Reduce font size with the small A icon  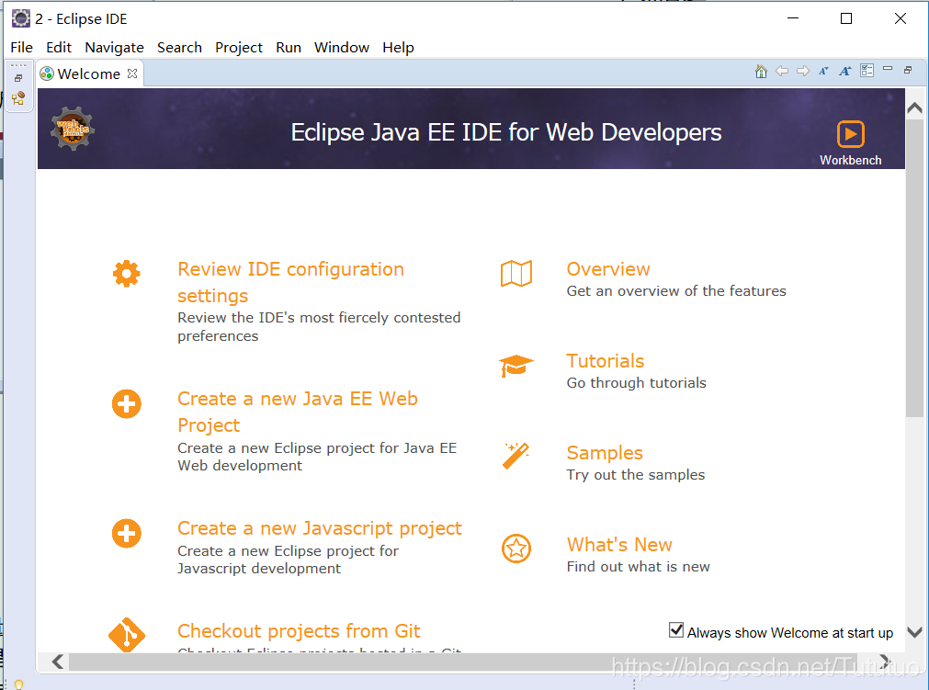[823, 71]
